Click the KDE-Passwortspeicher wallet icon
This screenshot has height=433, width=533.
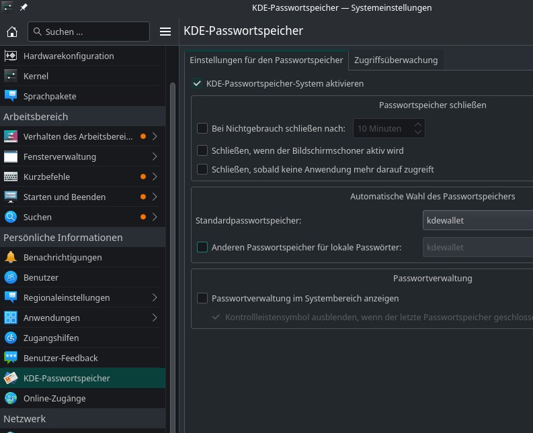(x=11, y=378)
